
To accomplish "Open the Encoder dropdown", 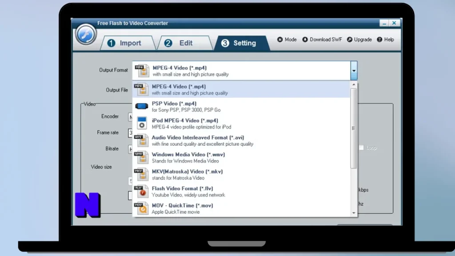I will click(130, 117).
